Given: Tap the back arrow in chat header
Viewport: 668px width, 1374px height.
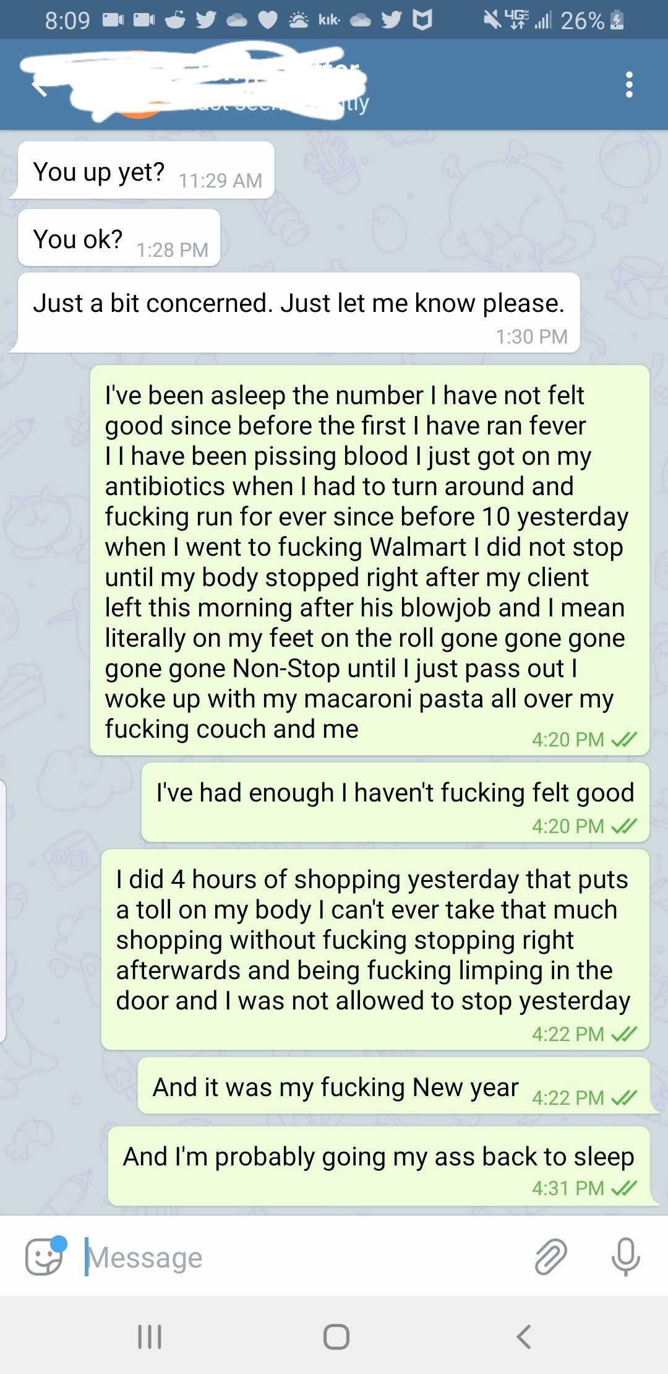Looking at the screenshot, I should [x=40, y=86].
